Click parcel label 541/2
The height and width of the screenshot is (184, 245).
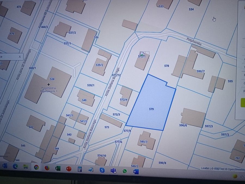pos(84,121)
